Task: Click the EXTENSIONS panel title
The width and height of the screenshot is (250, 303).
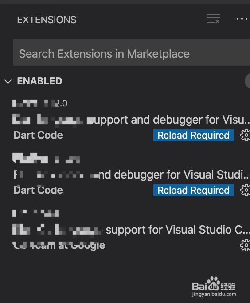Action: pyautogui.click(x=47, y=20)
